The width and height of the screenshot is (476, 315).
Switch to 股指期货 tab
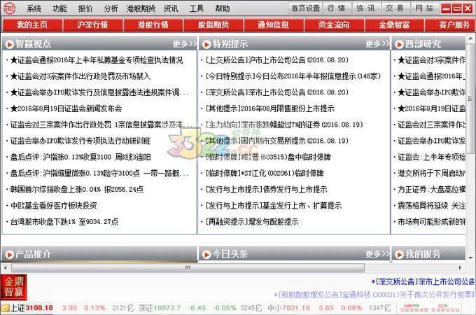(213, 24)
